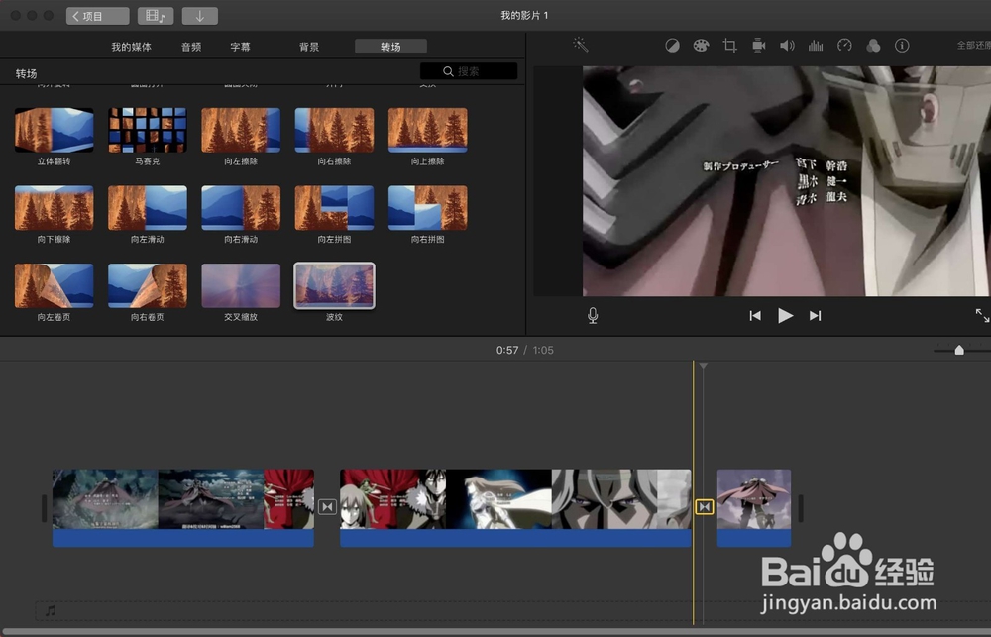Skip to next clip in viewer

(816, 315)
